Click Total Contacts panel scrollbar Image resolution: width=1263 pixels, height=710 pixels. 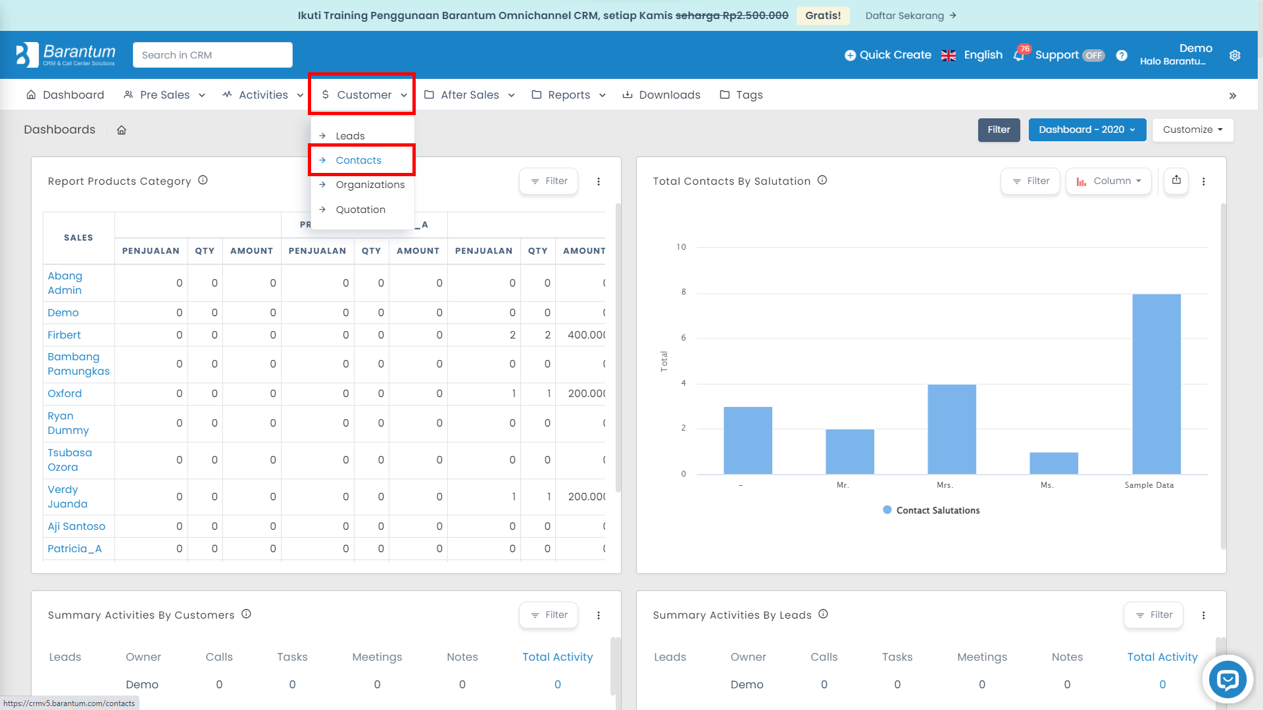tap(1223, 375)
